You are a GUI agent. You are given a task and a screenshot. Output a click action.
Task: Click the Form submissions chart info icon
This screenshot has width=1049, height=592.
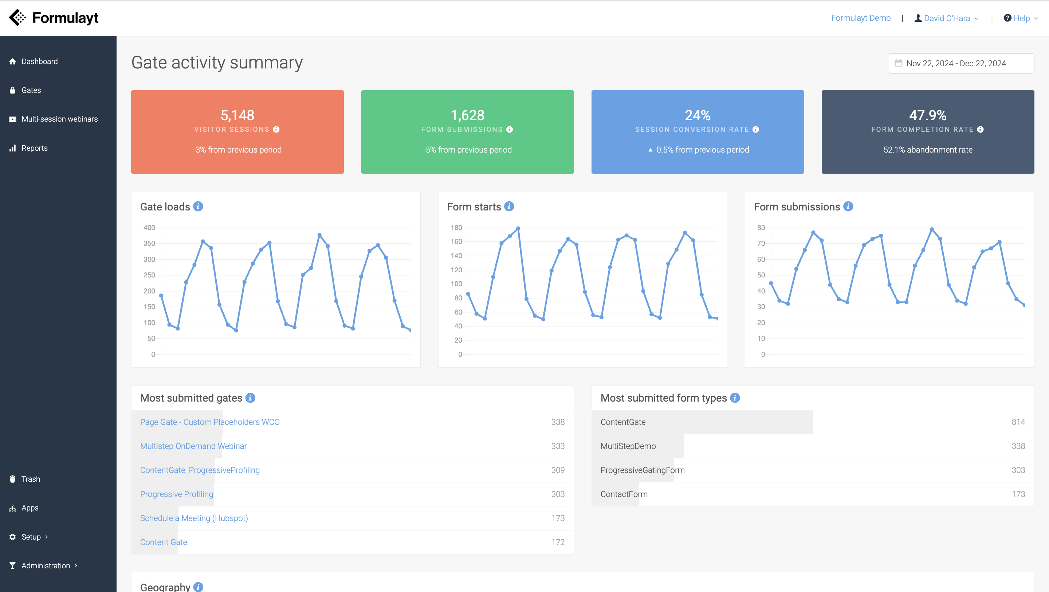point(848,206)
